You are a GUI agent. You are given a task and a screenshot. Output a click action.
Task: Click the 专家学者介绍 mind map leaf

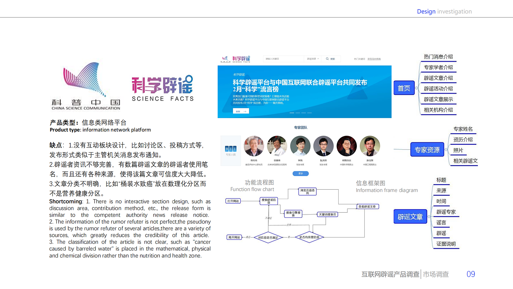point(438,67)
